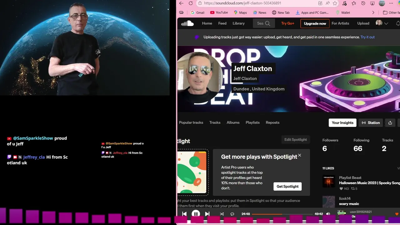The width and height of the screenshot is (400, 225).
Task: Click the Try it out link
Action: point(367,37)
